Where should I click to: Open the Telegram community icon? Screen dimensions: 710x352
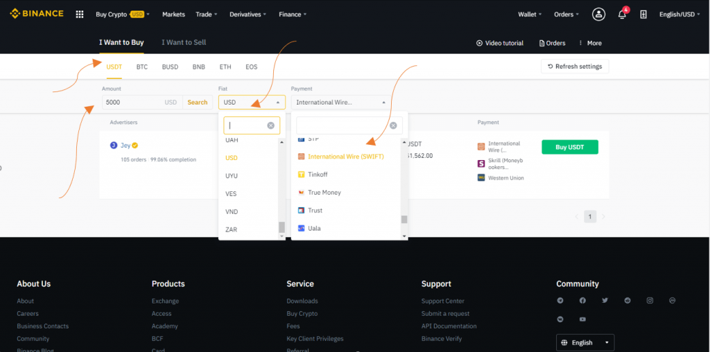pos(560,301)
